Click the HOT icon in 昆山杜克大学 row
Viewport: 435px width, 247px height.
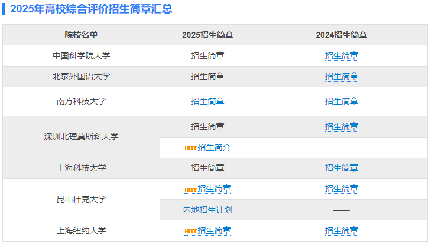click(190, 190)
